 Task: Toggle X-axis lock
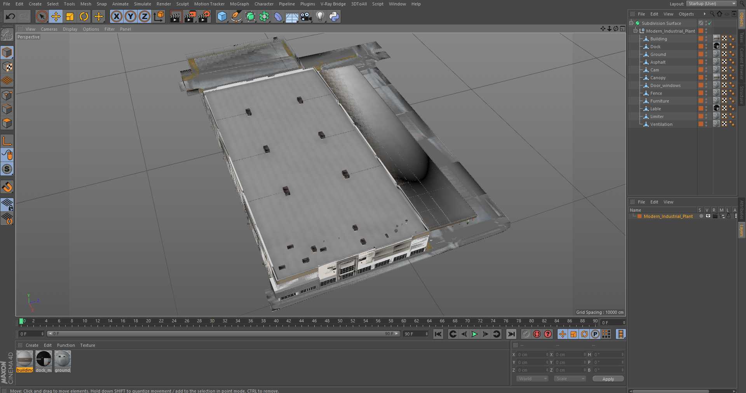tap(116, 16)
